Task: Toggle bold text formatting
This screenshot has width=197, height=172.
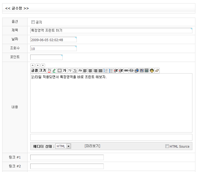Action: click(65, 71)
